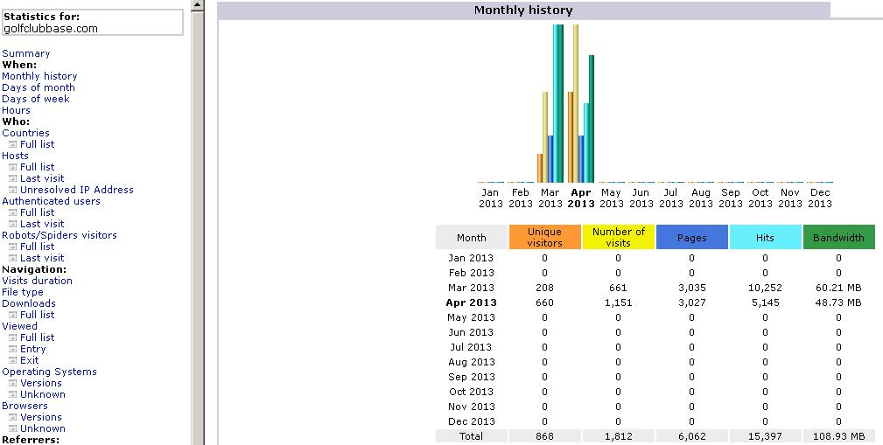Screen dimensions: 883x445
Task: Open Operating Systems report
Action: [x=49, y=372]
